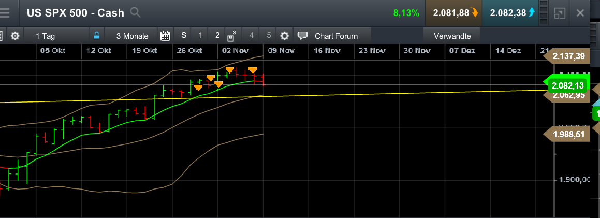Select chart layout preset 5

pyautogui.click(x=269, y=35)
